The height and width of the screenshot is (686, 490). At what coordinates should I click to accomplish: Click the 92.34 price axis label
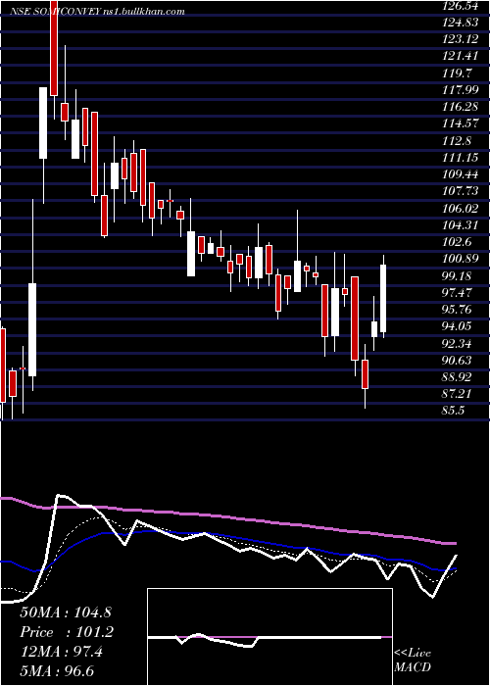coord(457,343)
